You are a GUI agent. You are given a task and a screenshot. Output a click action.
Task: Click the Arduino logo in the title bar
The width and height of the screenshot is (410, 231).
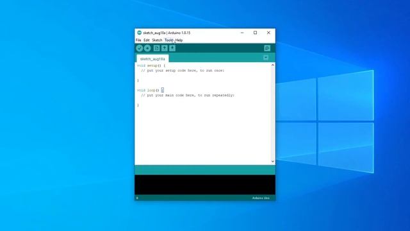[x=140, y=33]
